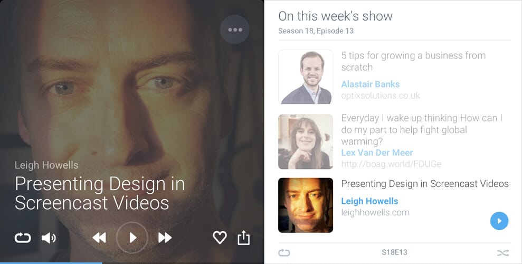Open Leigh Howells name link in playlist
The image size is (522, 264).
pyautogui.click(x=369, y=201)
